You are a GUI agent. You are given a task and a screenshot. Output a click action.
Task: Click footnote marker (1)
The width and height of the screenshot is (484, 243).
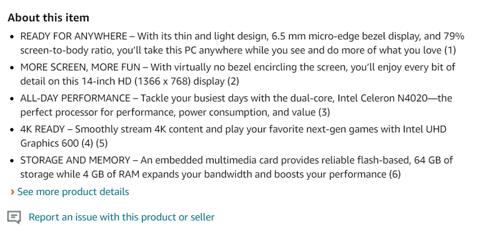pyautogui.click(x=450, y=50)
